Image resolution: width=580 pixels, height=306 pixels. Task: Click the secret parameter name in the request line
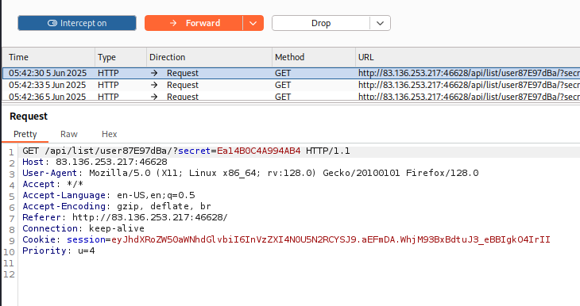(x=194, y=151)
